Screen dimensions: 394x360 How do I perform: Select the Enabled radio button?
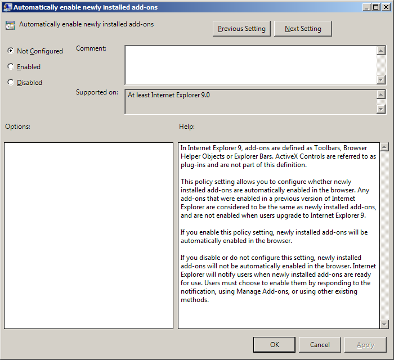tap(11, 66)
